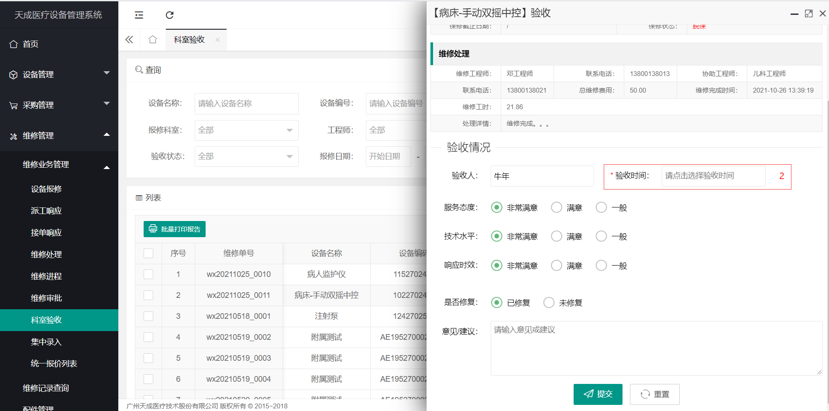829x411 pixels.
Task: Click the 维修管理 tools icon
Action: (x=14, y=136)
